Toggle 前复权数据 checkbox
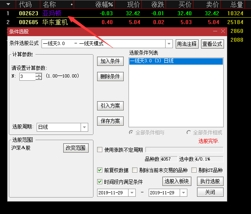The image size is (251, 214). point(100,170)
